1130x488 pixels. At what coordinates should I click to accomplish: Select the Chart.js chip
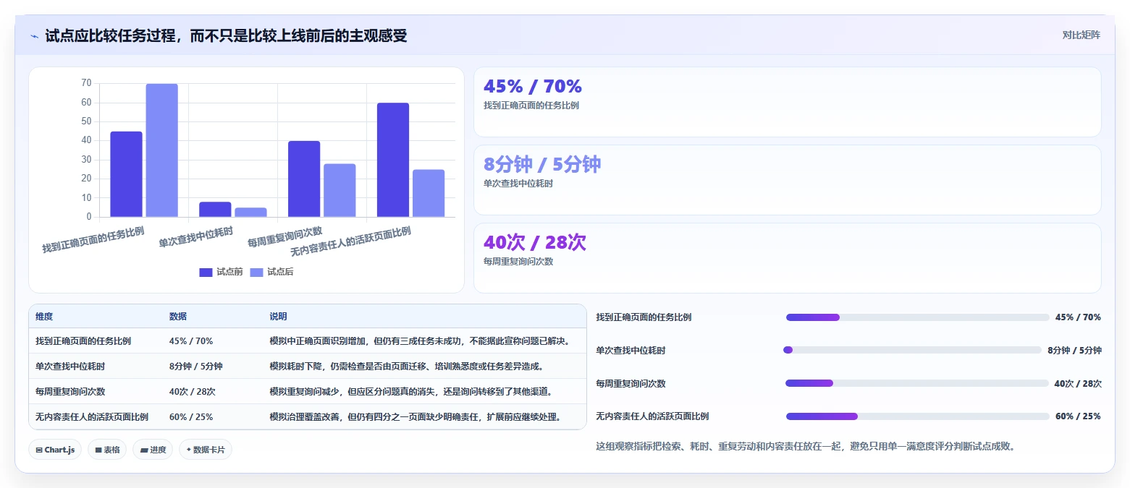coord(55,450)
